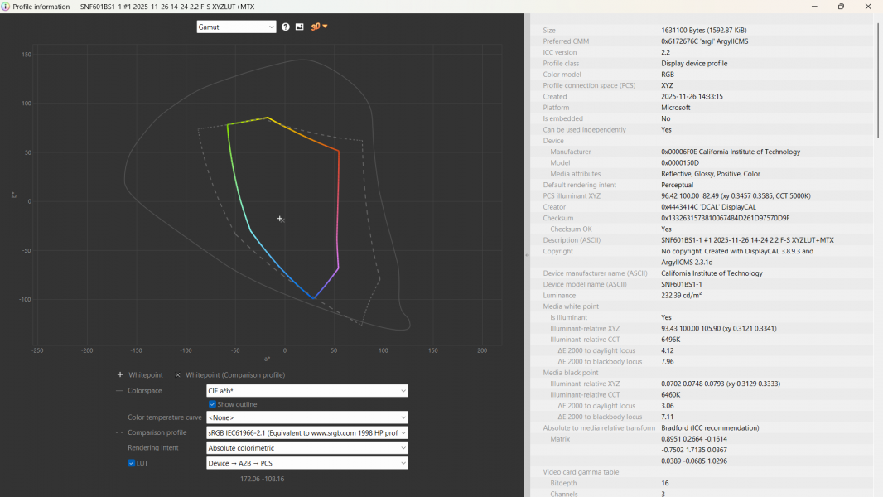883x497 pixels.
Task: Click the whitepoint plus marker in the legend
Action: [x=120, y=375]
